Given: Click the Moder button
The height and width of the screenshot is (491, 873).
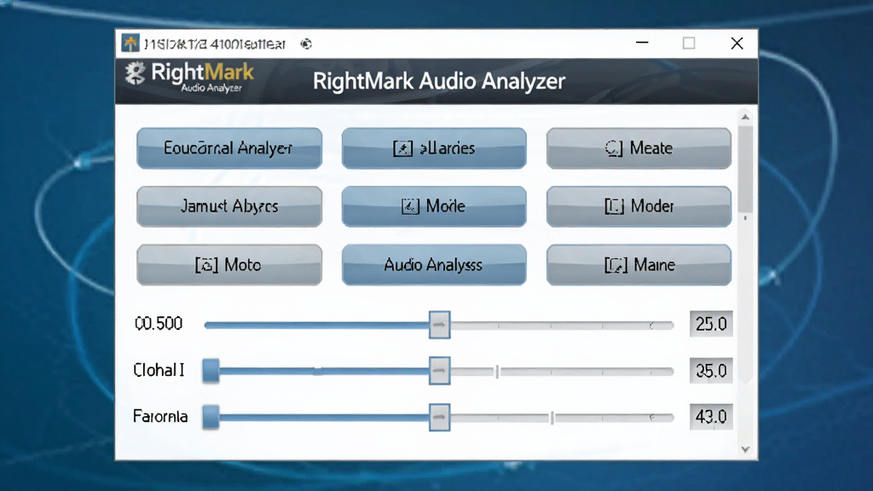Looking at the screenshot, I should pyautogui.click(x=639, y=206).
